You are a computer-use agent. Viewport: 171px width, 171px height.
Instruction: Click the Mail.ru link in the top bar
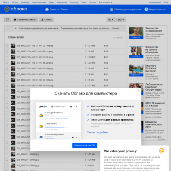click(6, 2)
